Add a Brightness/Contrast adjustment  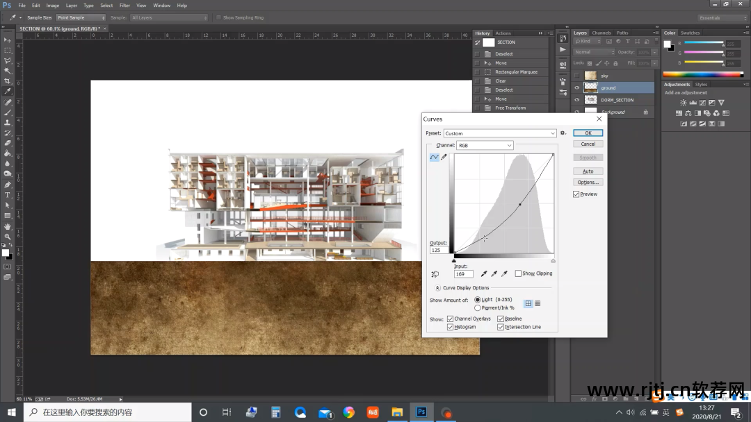(x=683, y=103)
